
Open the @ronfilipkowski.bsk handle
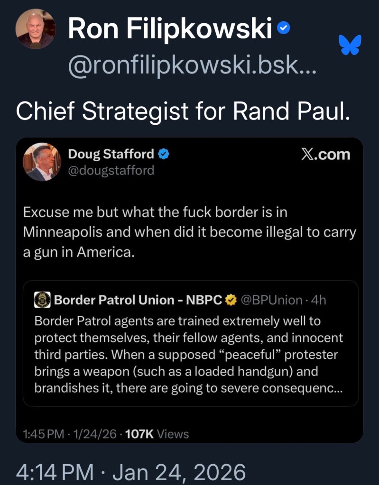[x=192, y=69]
